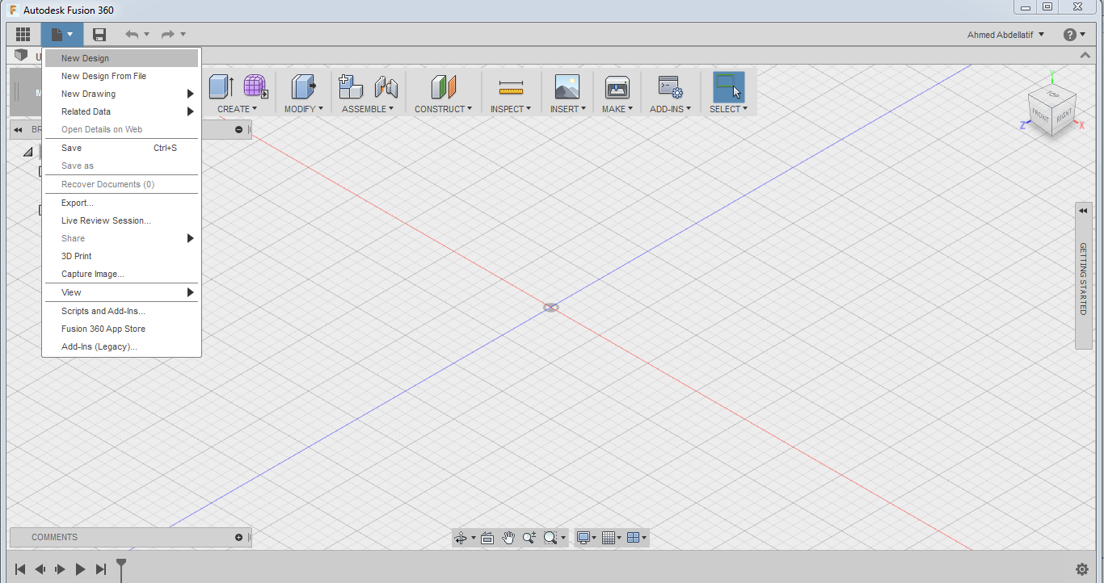Viewport: 1104px width, 583px height.
Task: Click the Construct plane icon
Action: click(444, 87)
